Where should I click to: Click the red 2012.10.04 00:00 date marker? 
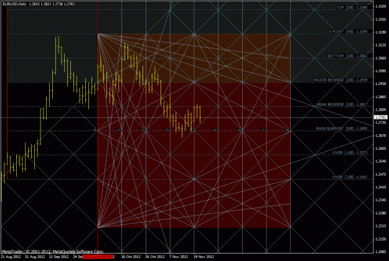point(98,257)
